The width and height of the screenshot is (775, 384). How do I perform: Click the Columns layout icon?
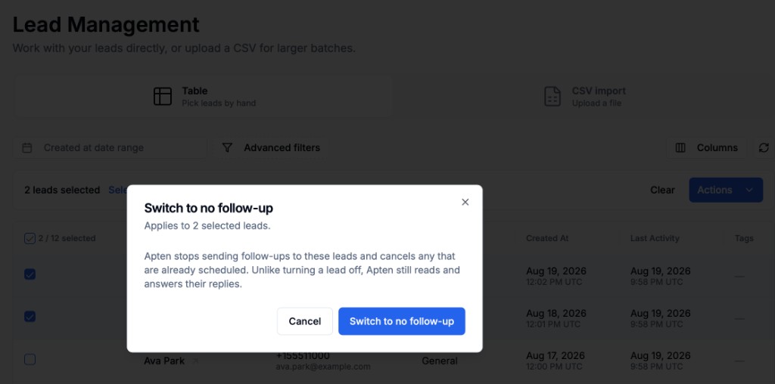point(680,147)
